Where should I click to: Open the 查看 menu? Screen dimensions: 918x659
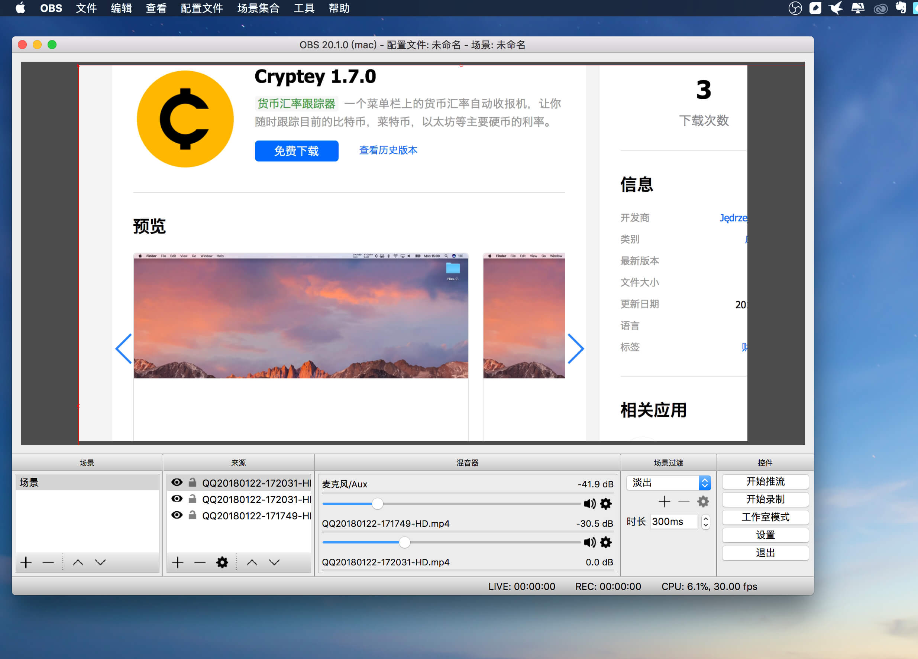[156, 8]
